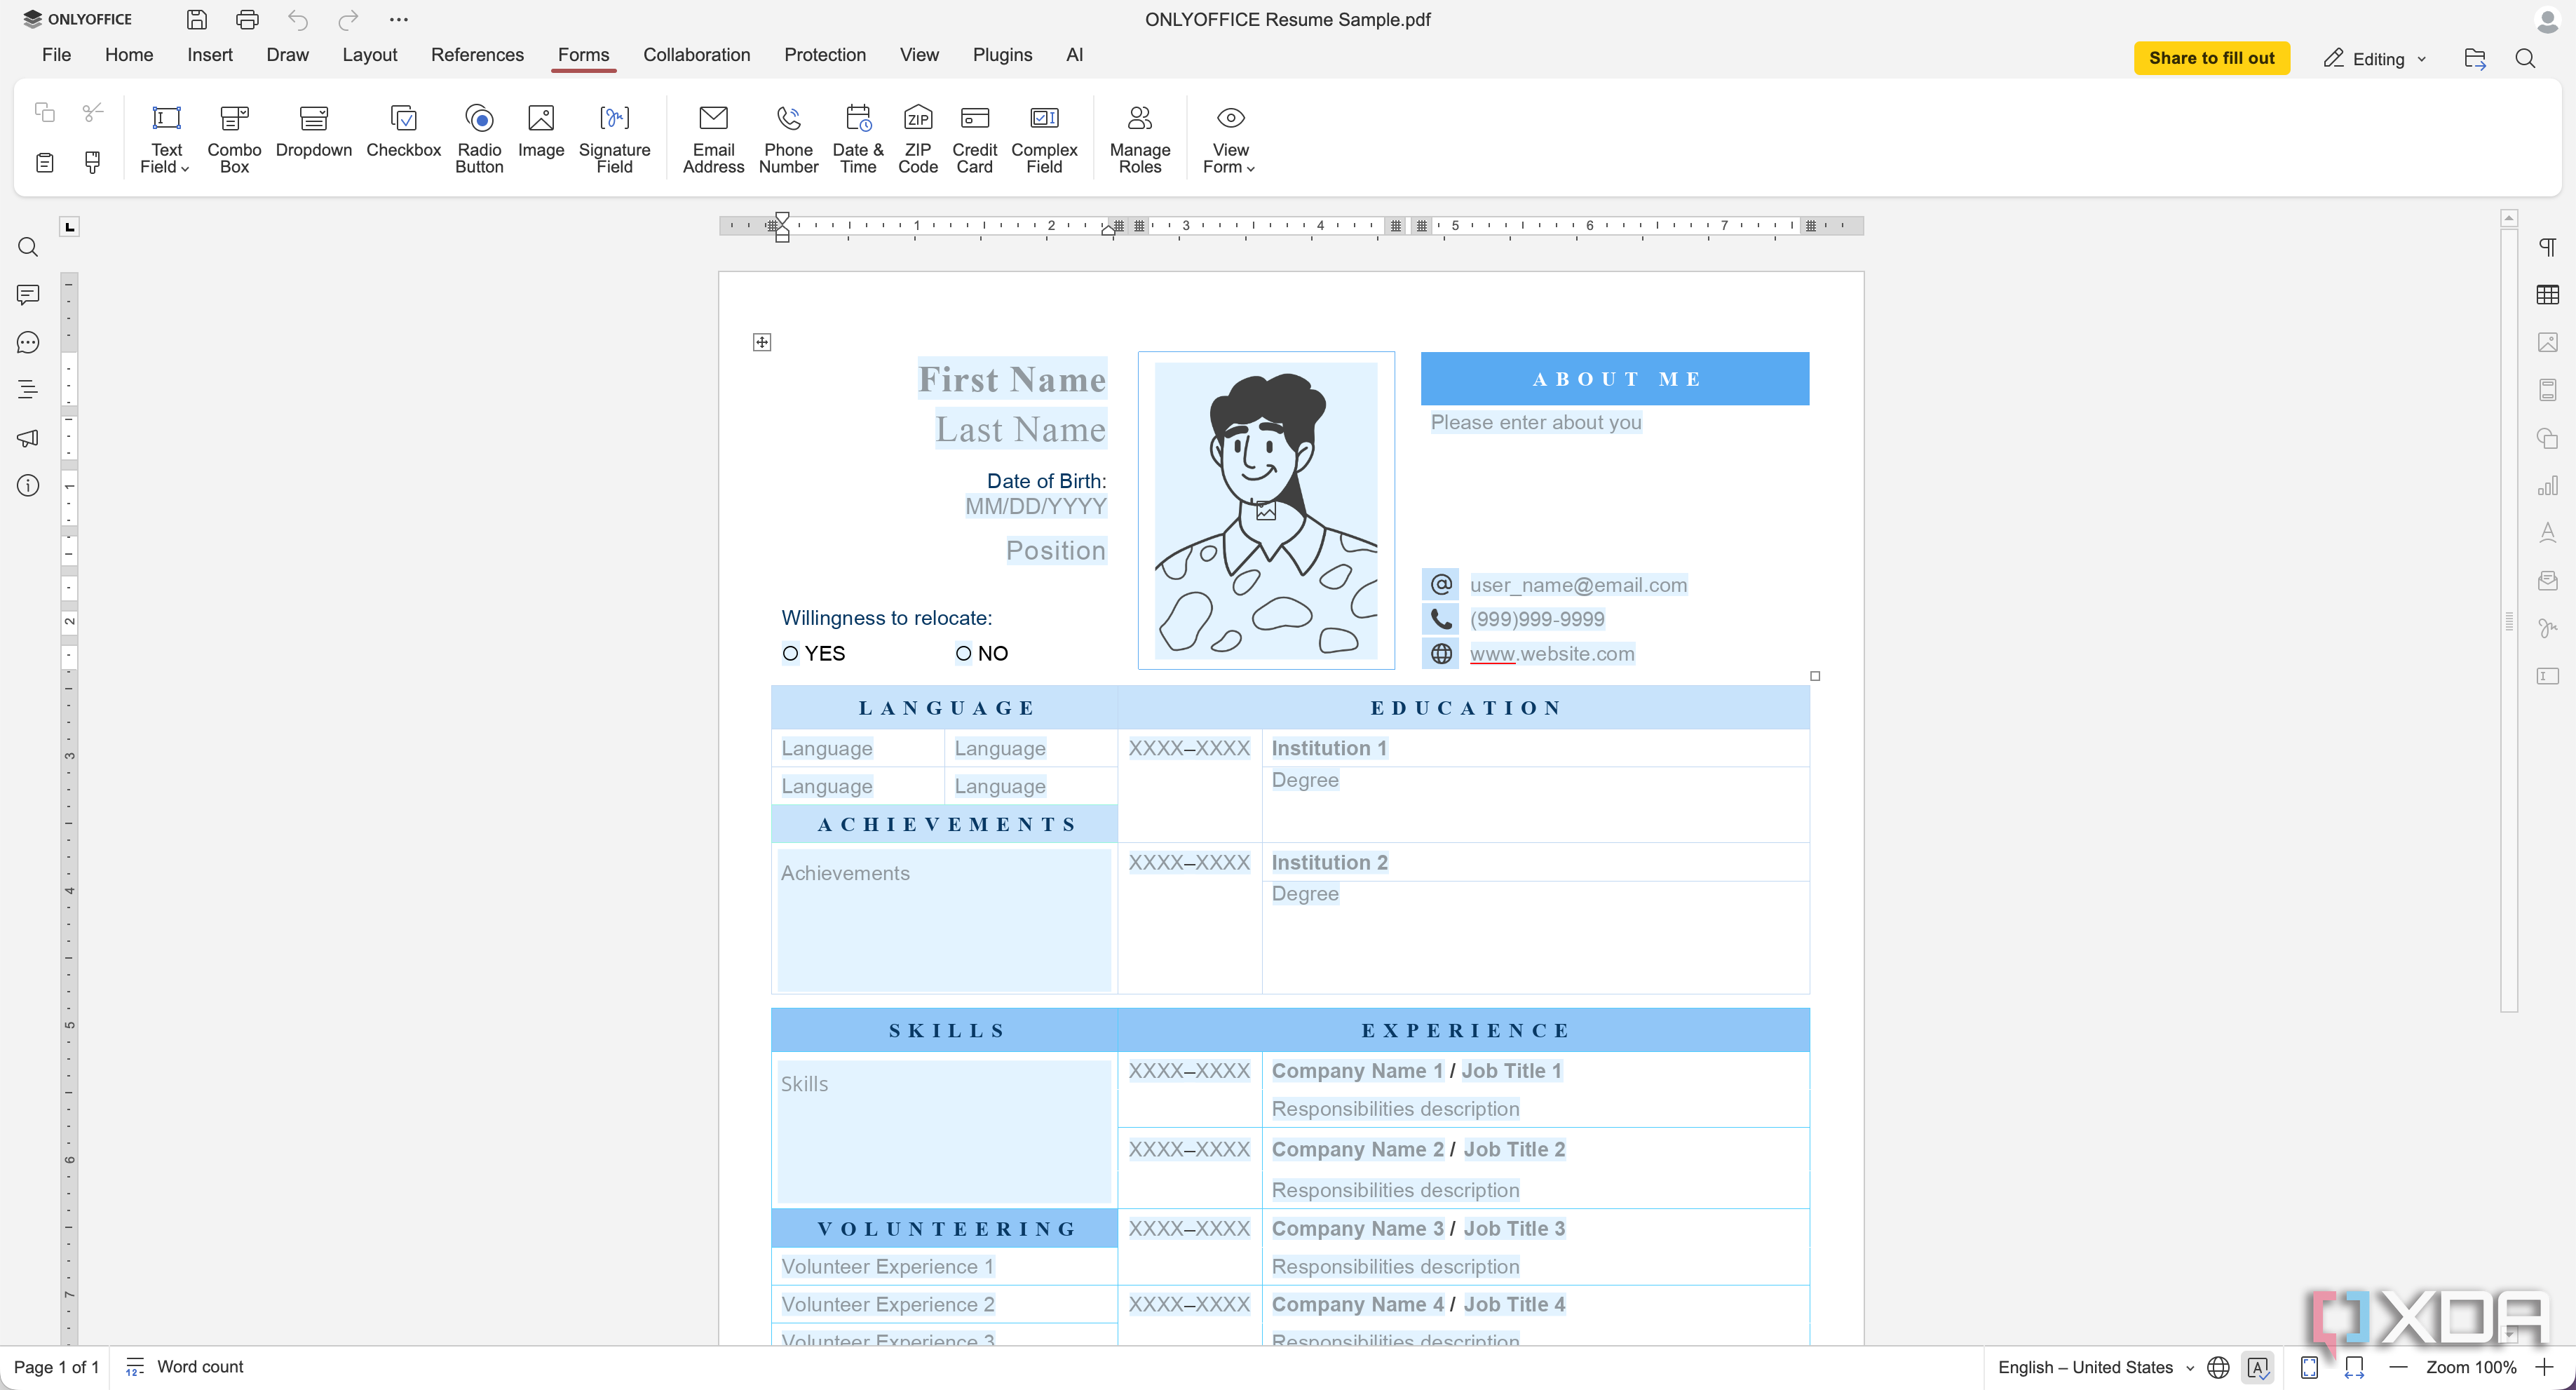This screenshot has height=1390, width=2576.
Task: Open Manage Roles
Action: tap(1139, 139)
